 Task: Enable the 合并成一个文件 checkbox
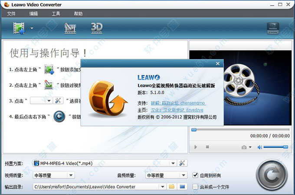coord(196,187)
